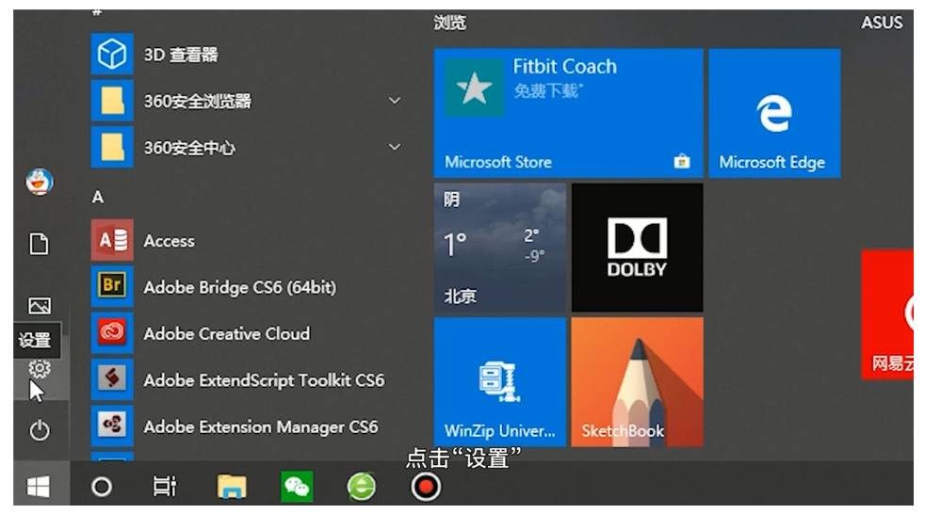Image resolution: width=925 pixels, height=514 pixels.
Task: Click the user account avatar
Action: click(x=39, y=182)
